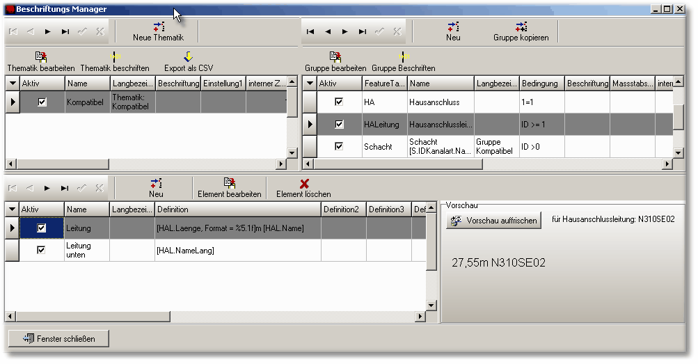Select 'Thematik: Kompatibel' cell

point(133,102)
